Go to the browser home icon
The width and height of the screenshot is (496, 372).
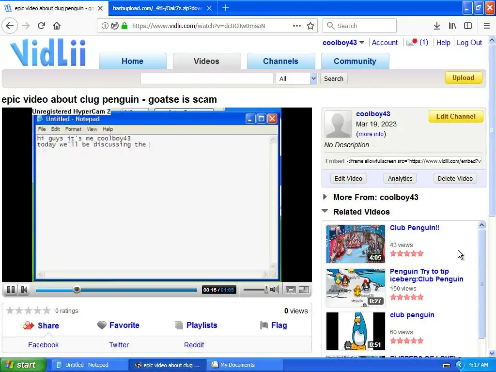pyautogui.click(x=57, y=26)
